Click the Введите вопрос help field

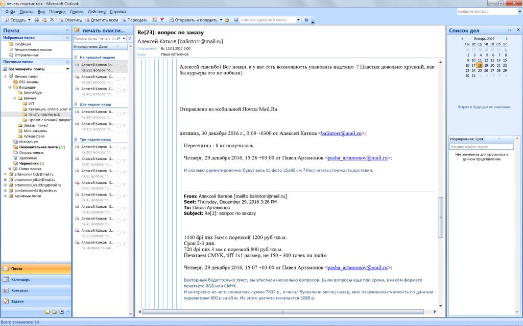point(487,11)
